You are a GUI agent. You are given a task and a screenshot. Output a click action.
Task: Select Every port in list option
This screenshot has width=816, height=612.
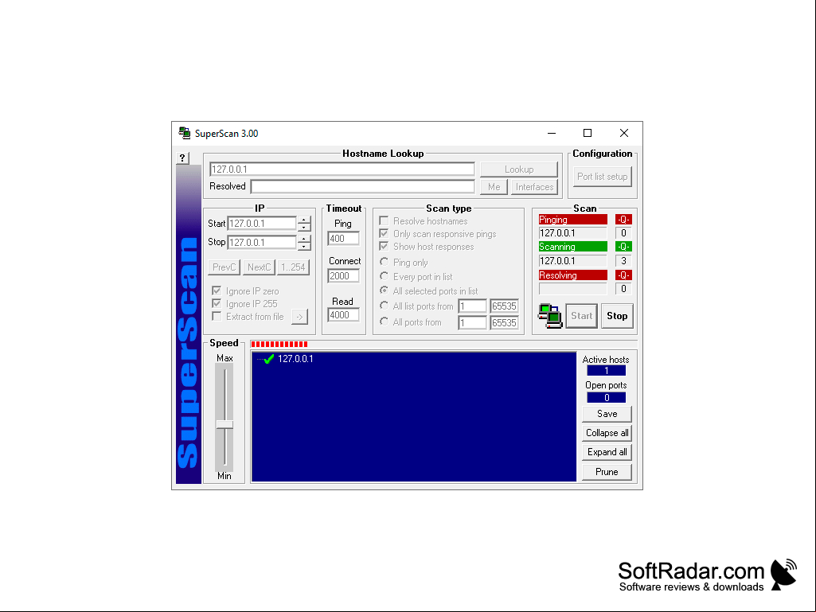pos(384,276)
